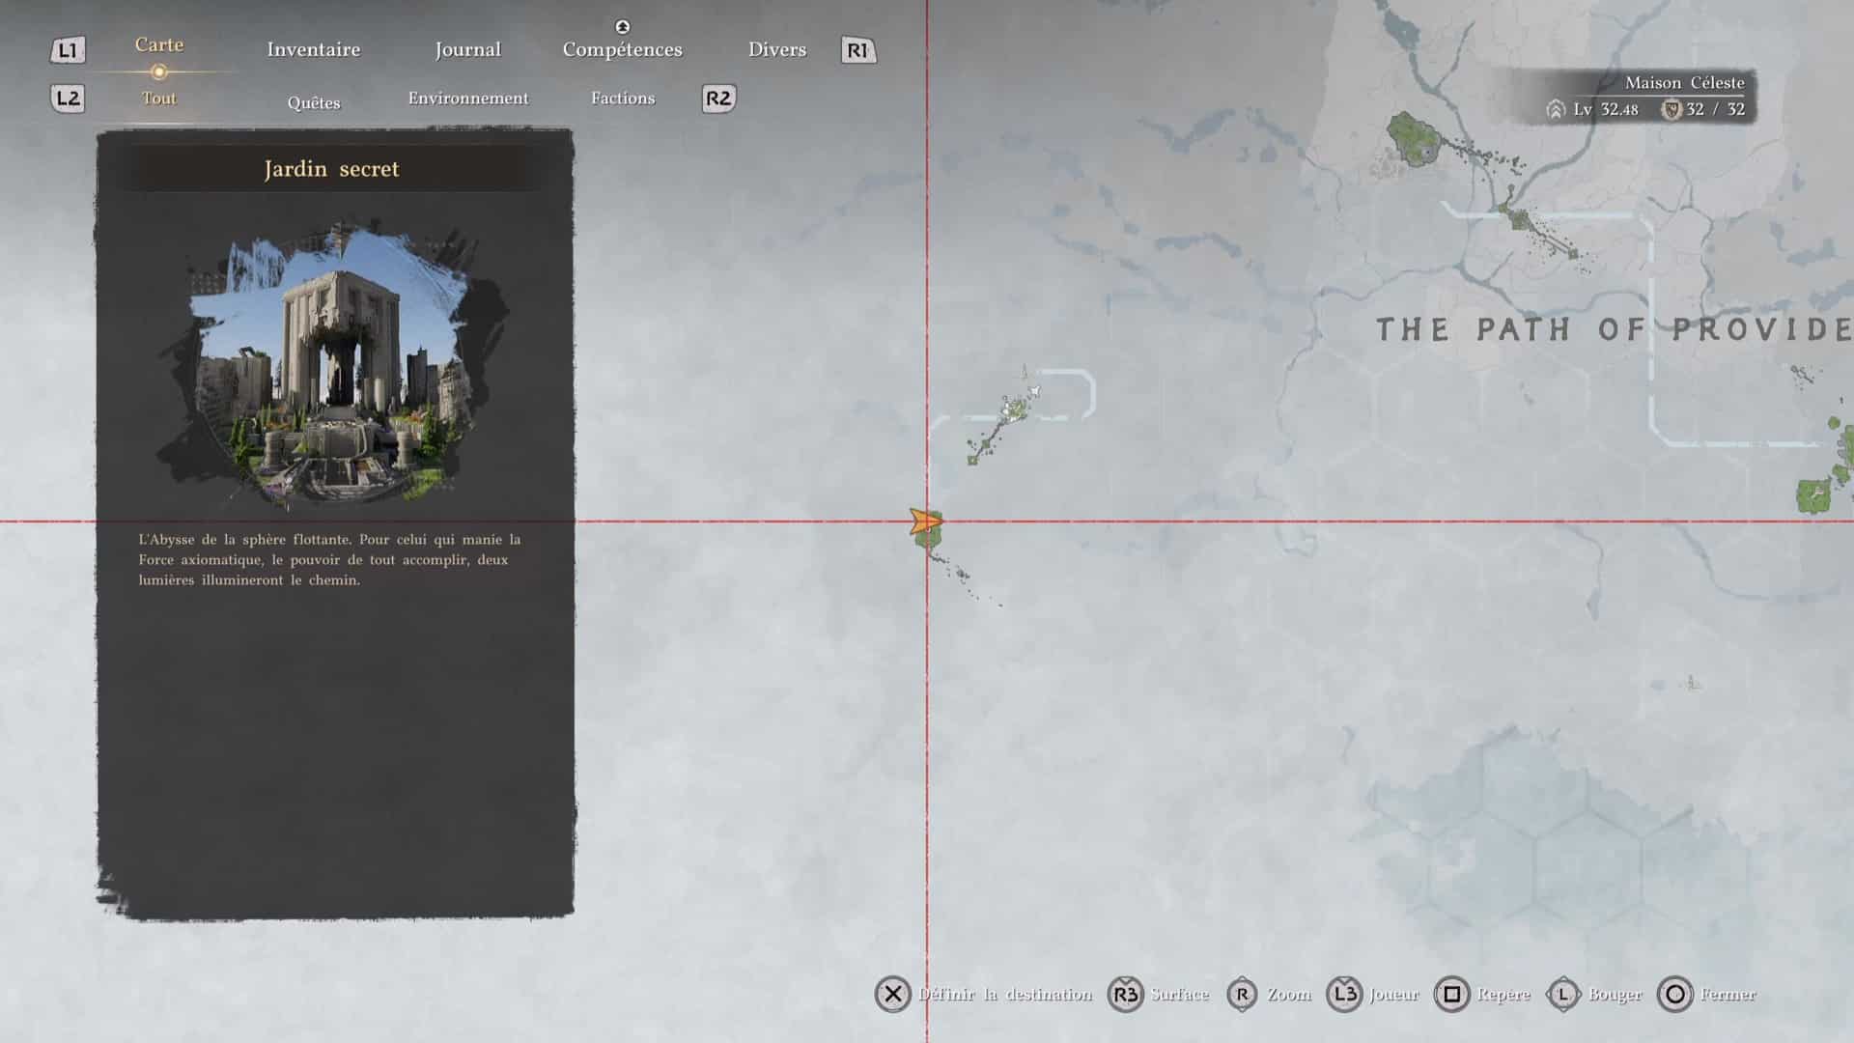This screenshot has width=1854, height=1043.
Task: Go to the Divers tab
Action: tap(776, 49)
